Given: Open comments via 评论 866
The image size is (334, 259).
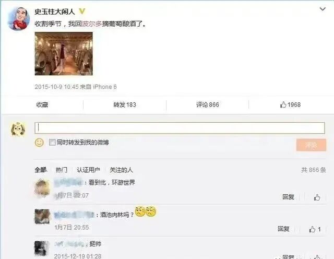Looking at the screenshot, I should click(208, 104).
